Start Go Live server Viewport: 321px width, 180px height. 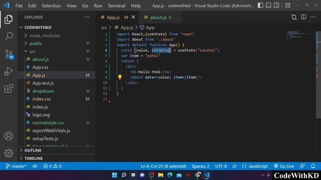coord(284,166)
